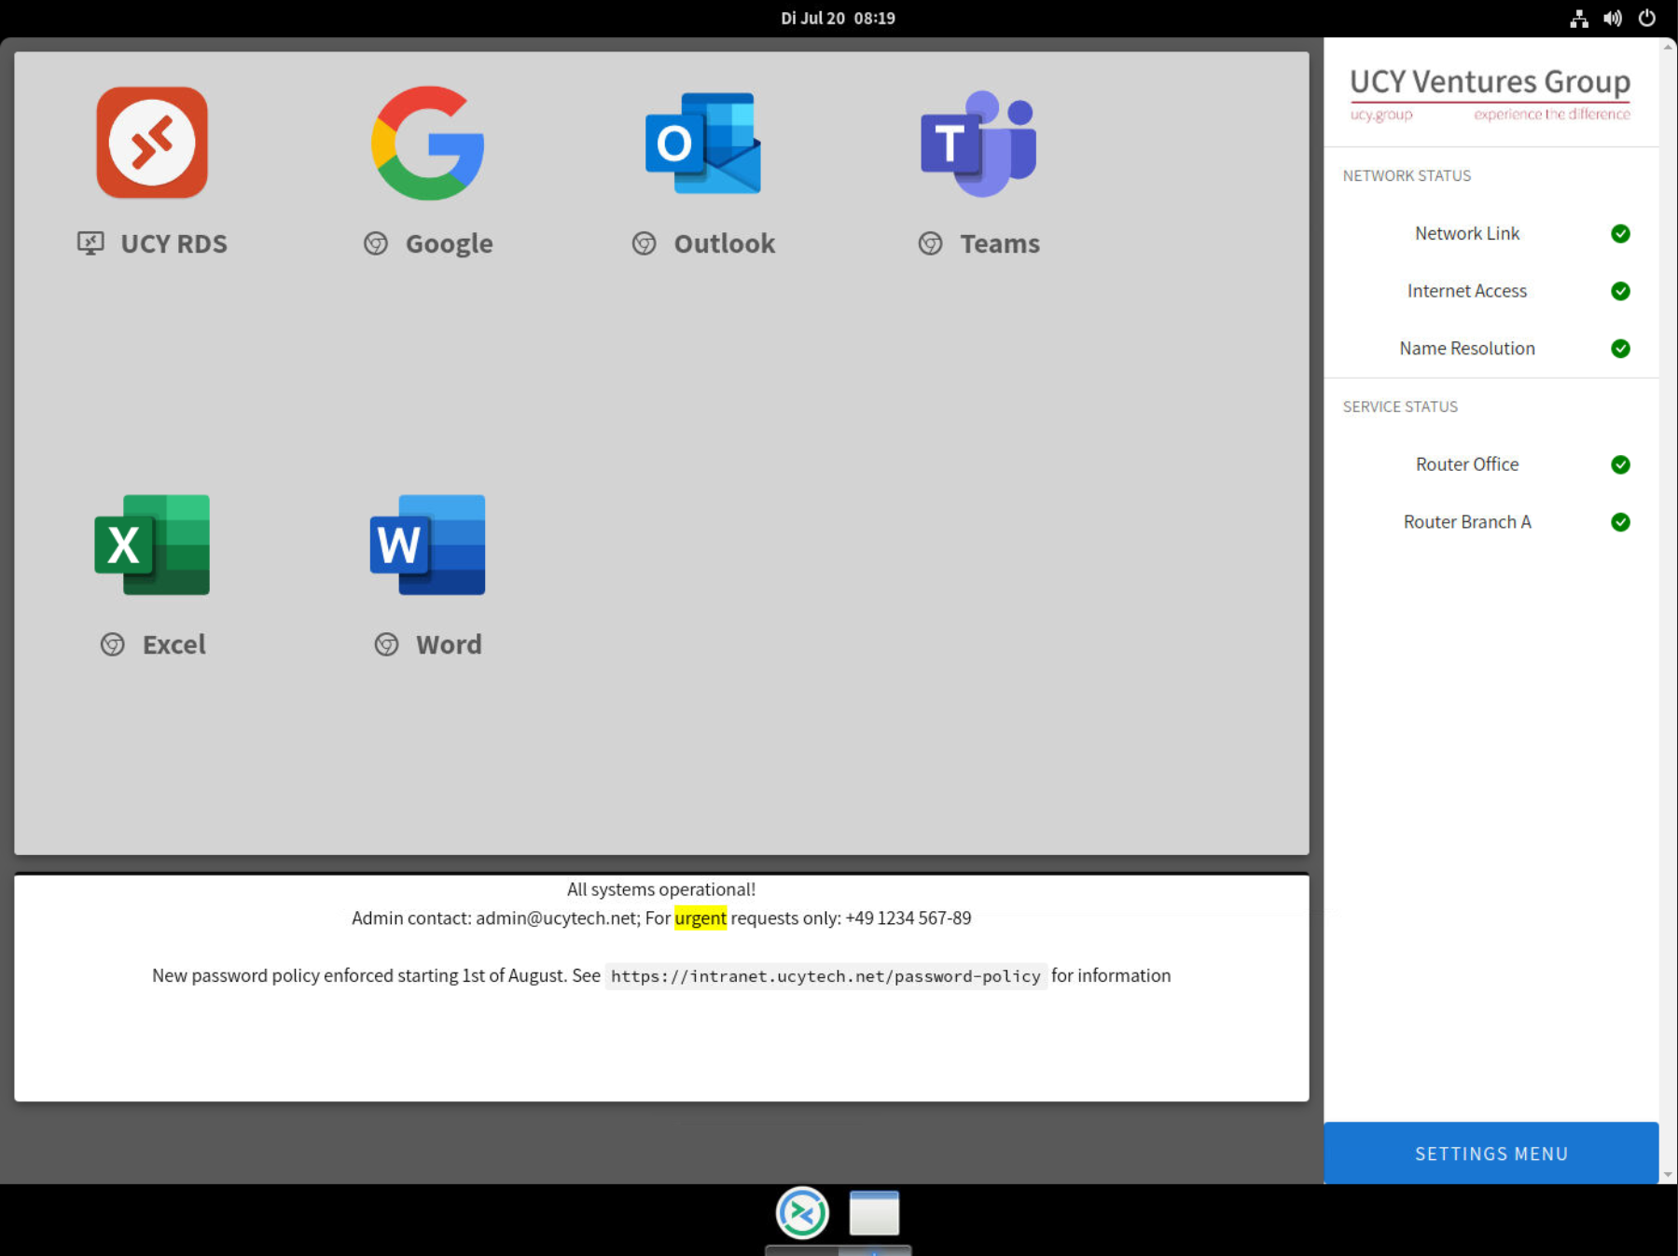Viewport: 1678px width, 1256px height.
Task: Click the 'Excel' label text
Action: click(174, 644)
